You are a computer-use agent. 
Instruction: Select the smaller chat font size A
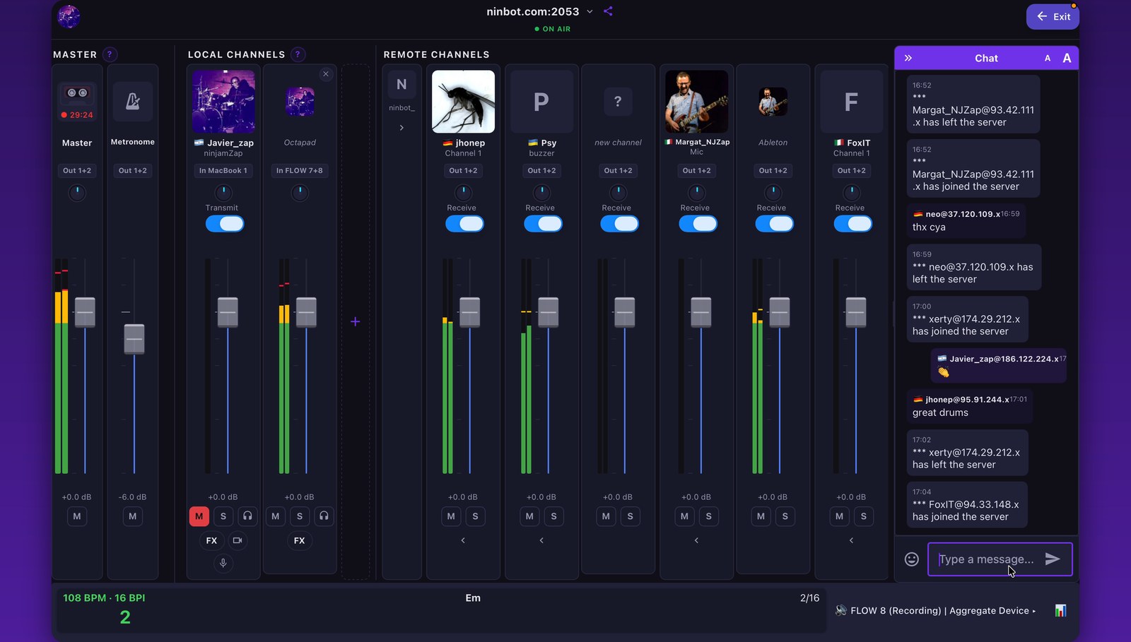pyautogui.click(x=1048, y=59)
